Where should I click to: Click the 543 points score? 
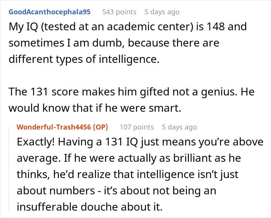119,12
